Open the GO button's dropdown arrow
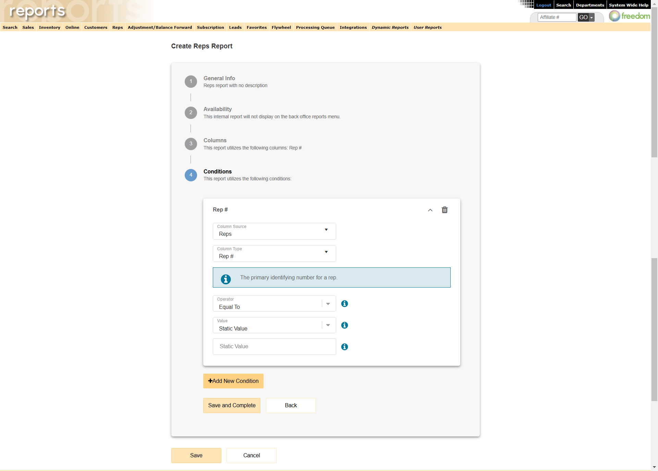This screenshot has height=471, width=658. coord(592,17)
